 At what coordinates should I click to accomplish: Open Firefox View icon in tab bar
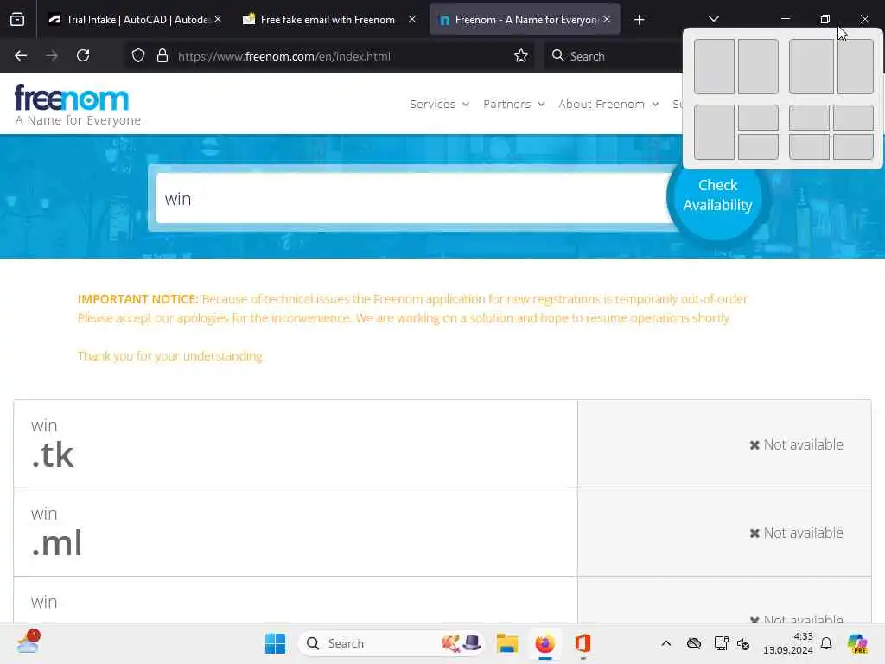17,20
